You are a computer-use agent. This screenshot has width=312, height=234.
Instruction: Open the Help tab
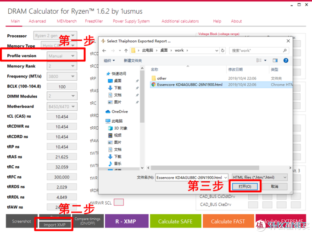tap(217, 21)
